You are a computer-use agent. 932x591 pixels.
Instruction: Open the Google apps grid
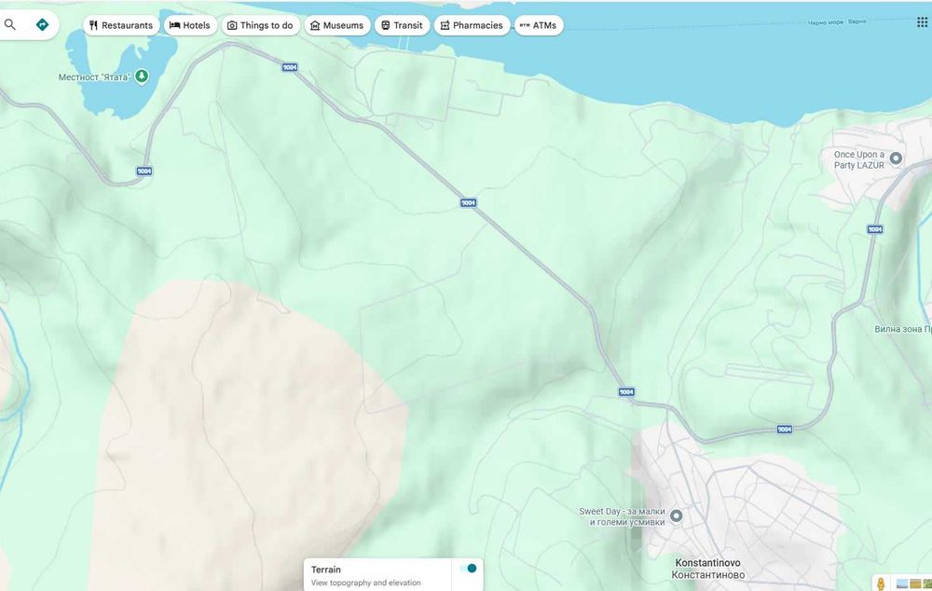(922, 22)
